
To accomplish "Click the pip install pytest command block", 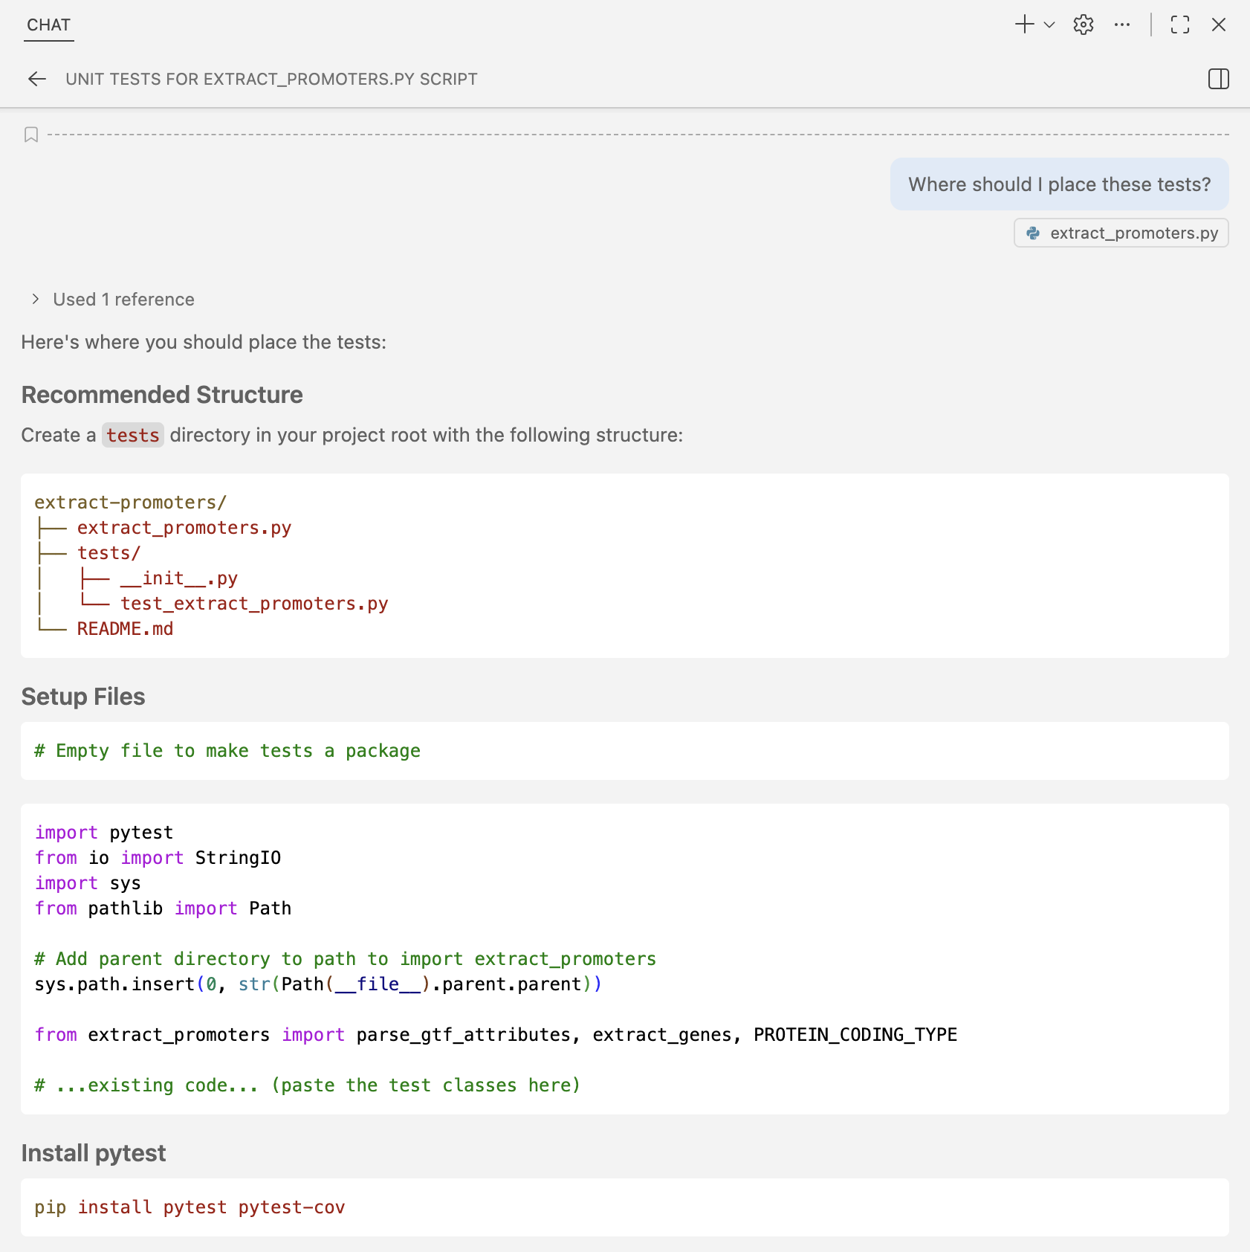I will point(190,1207).
